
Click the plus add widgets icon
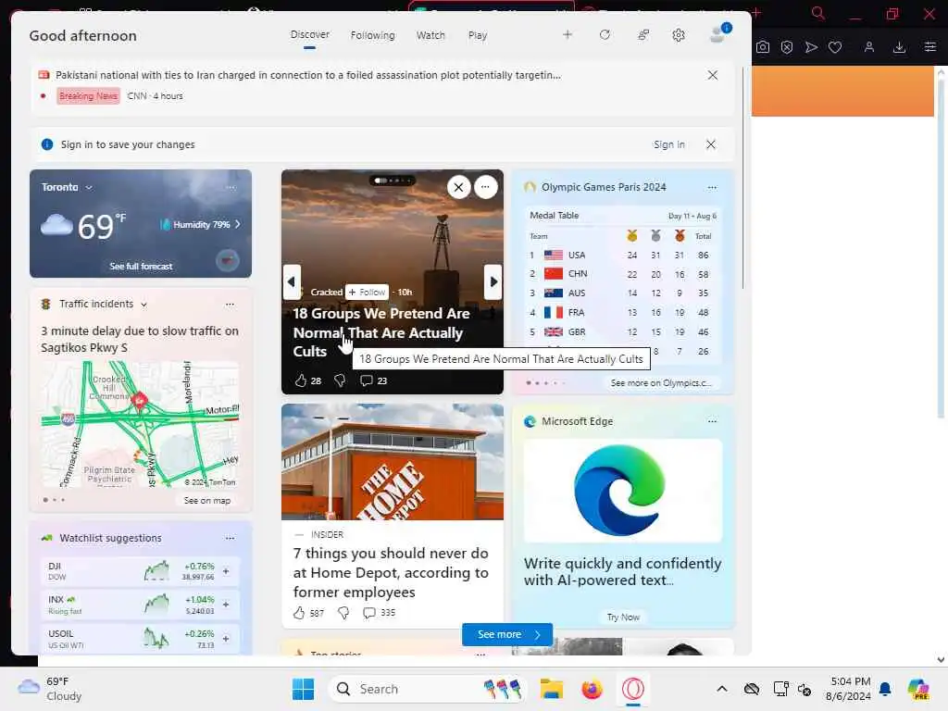pyautogui.click(x=568, y=35)
